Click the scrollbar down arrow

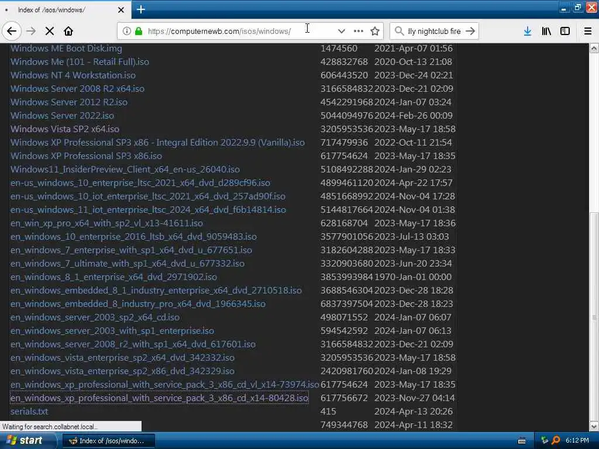click(594, 426)
